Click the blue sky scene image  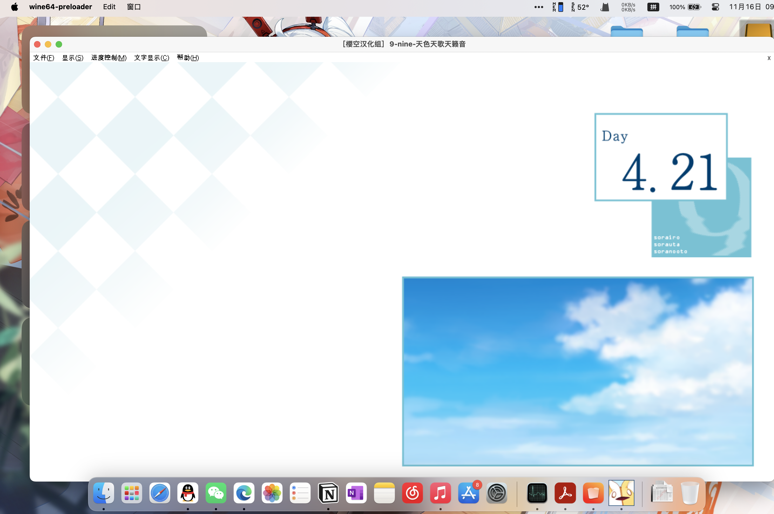[x=577, y=371]
